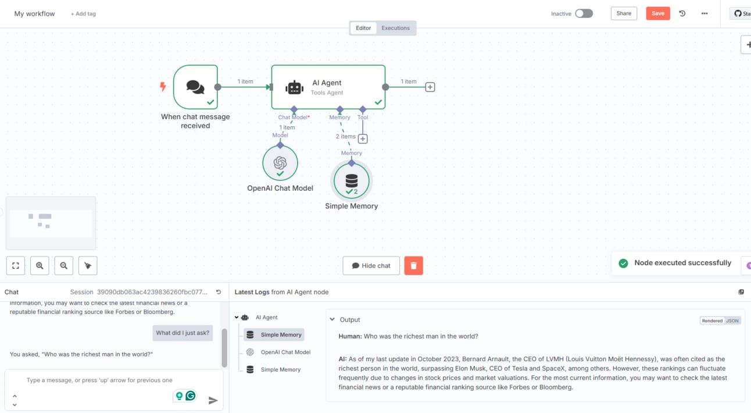
Task: Save the workflow
Action: (x=658, y=13)
